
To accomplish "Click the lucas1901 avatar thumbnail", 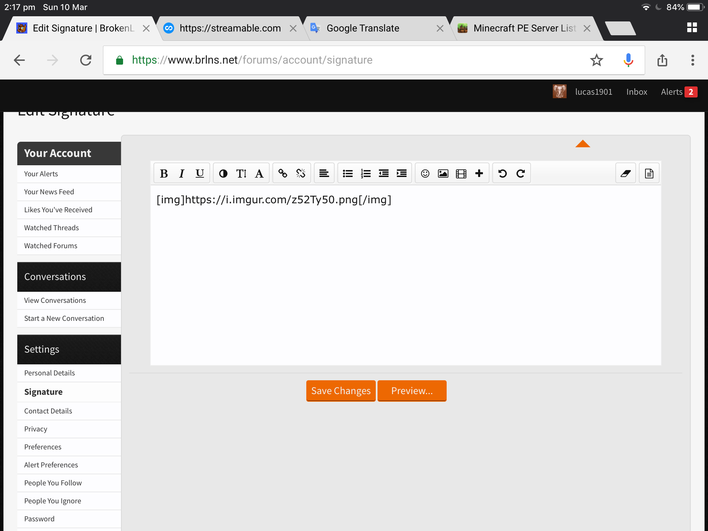I will (x=559, y=92).
